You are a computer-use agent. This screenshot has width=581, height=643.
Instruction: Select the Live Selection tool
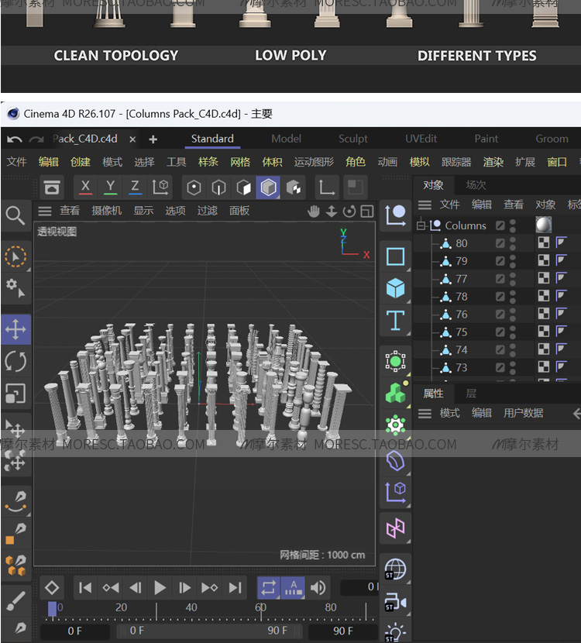click(16, 256)
